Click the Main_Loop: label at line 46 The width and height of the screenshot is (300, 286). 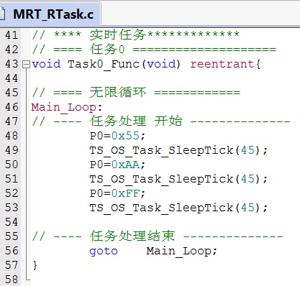[67, 108]
